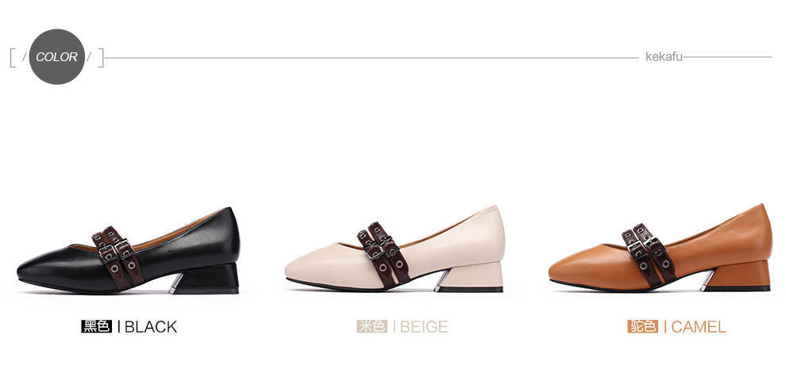Click the BLACK color label
Viewport: 786px width, 385px height.
tap(151, 327)
